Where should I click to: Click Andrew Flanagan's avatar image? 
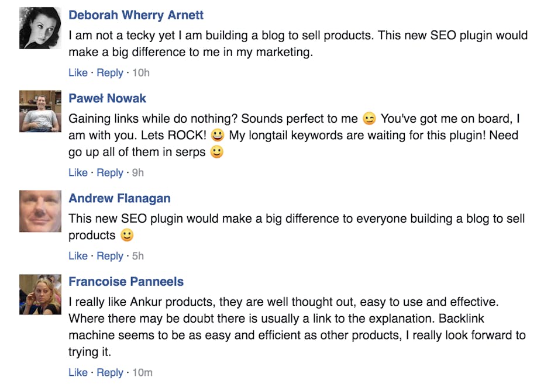click(40, 211)
